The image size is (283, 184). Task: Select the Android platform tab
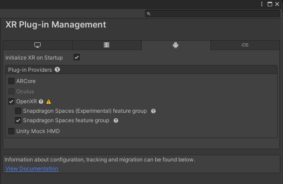point(176,45)
